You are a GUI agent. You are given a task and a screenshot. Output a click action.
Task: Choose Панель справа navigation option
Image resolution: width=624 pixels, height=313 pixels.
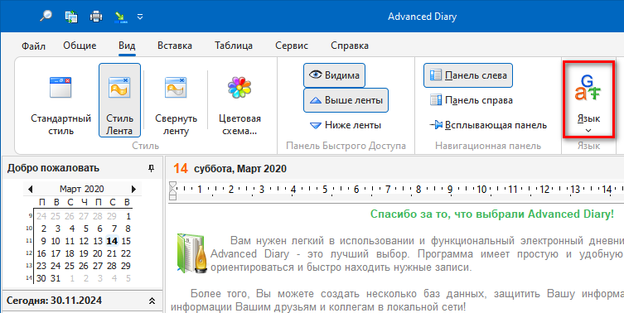click(472, 100)
